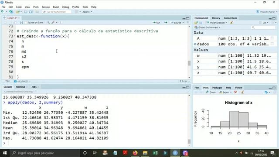Clear all plots with the broom icon

click(x=242, y=92)
